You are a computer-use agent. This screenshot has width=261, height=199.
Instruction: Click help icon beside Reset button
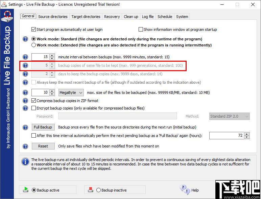click(25, 146)
